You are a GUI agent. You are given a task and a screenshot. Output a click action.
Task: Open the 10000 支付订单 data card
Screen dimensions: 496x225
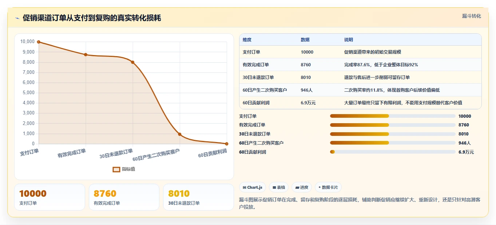[x=49, y=197]
